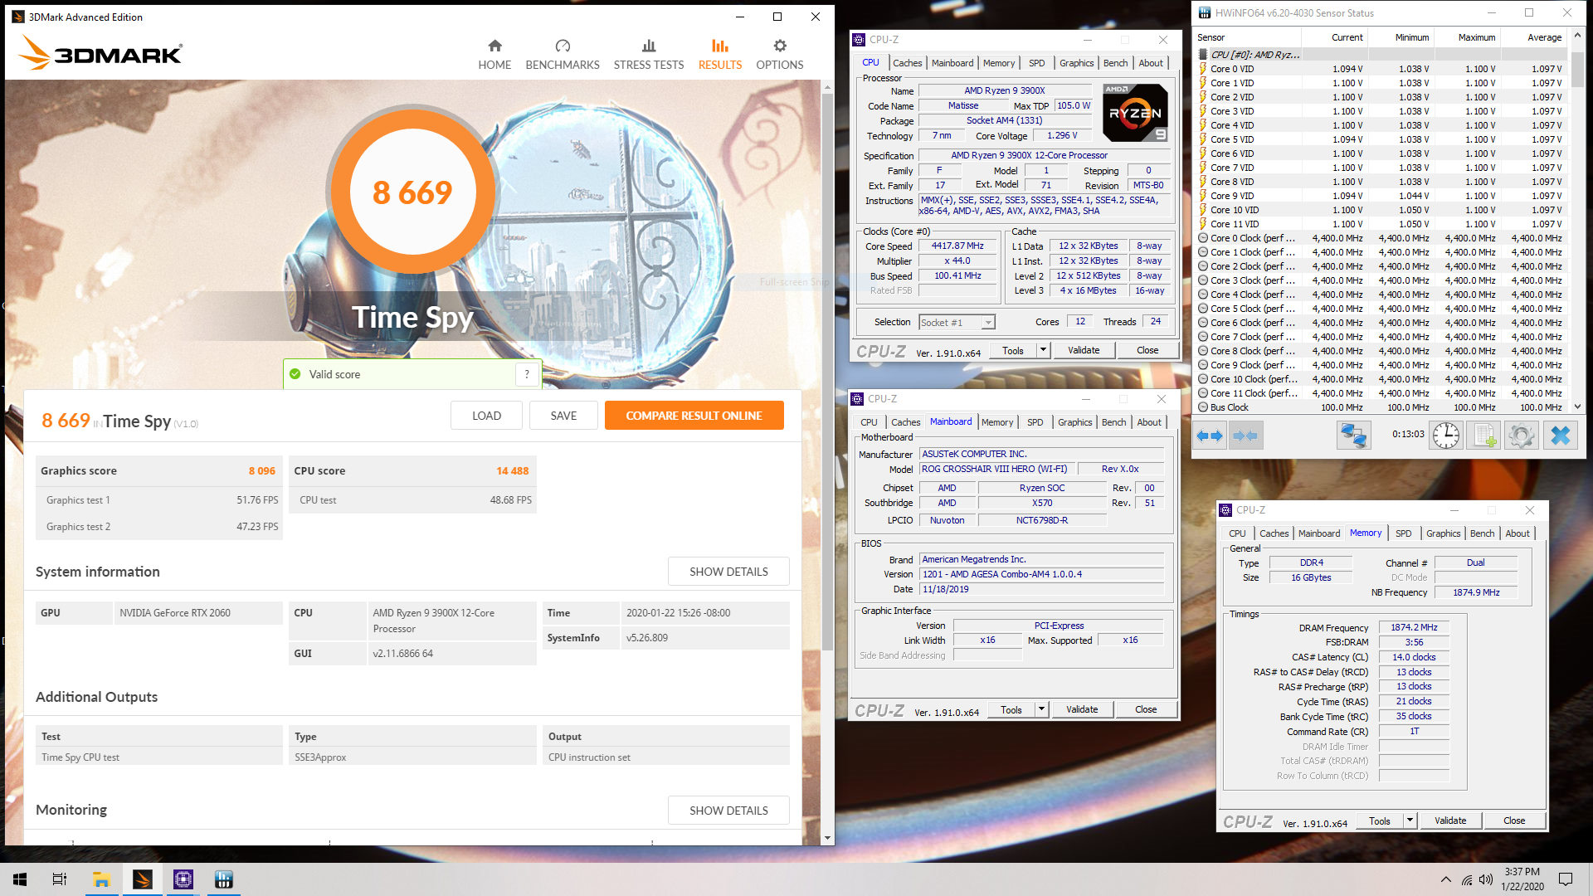Viewport: 1593px width, 896px height.
Task: Open the notification center icon
Action: pos(1566,879)
